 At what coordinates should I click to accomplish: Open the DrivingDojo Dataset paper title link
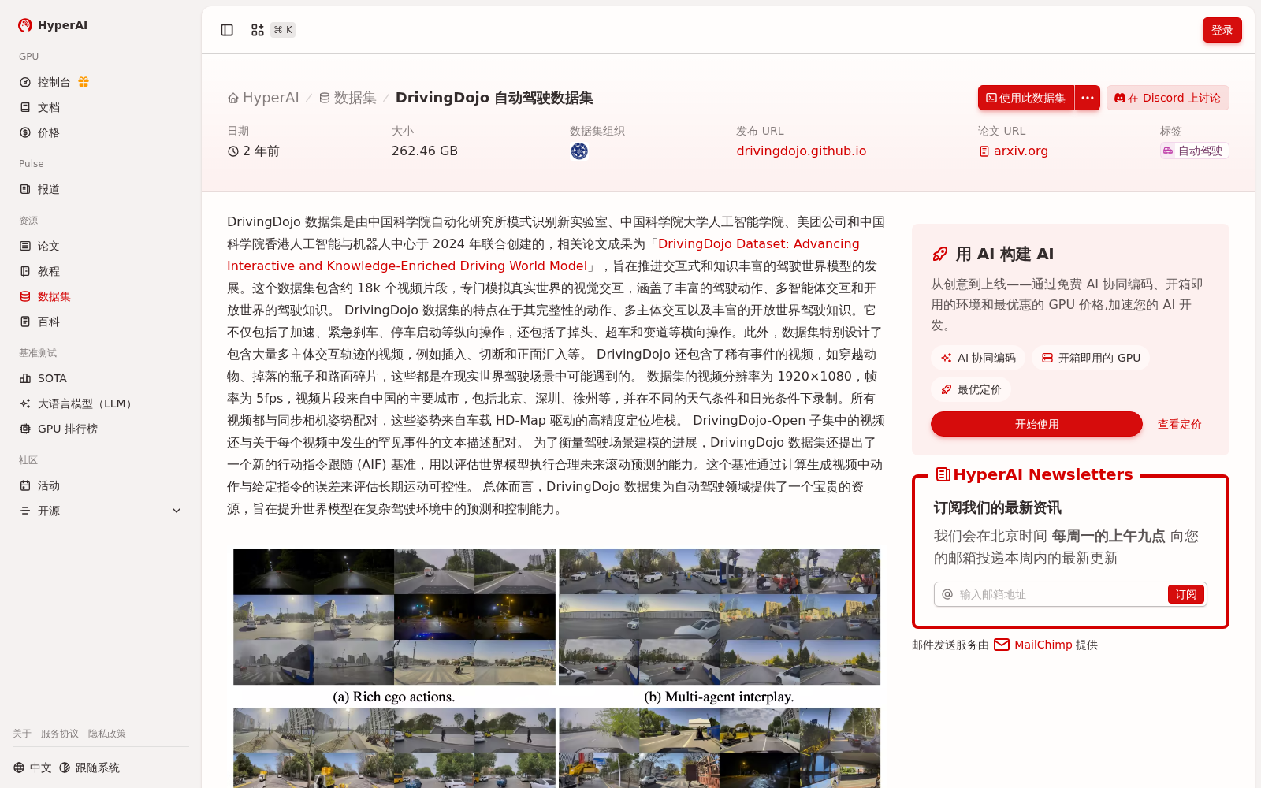click(543, 255)
